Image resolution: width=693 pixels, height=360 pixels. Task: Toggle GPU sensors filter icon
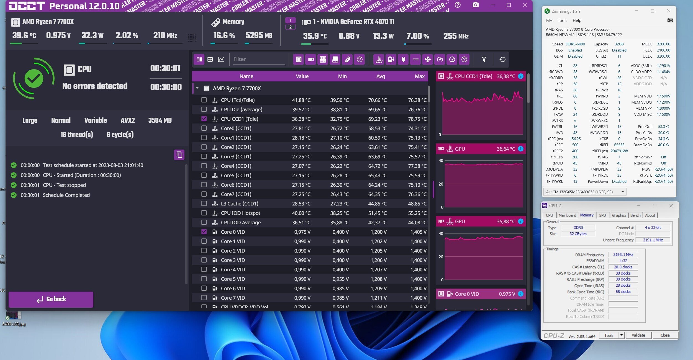coord(311,59)
